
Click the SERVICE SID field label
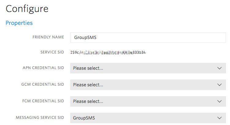52,52
